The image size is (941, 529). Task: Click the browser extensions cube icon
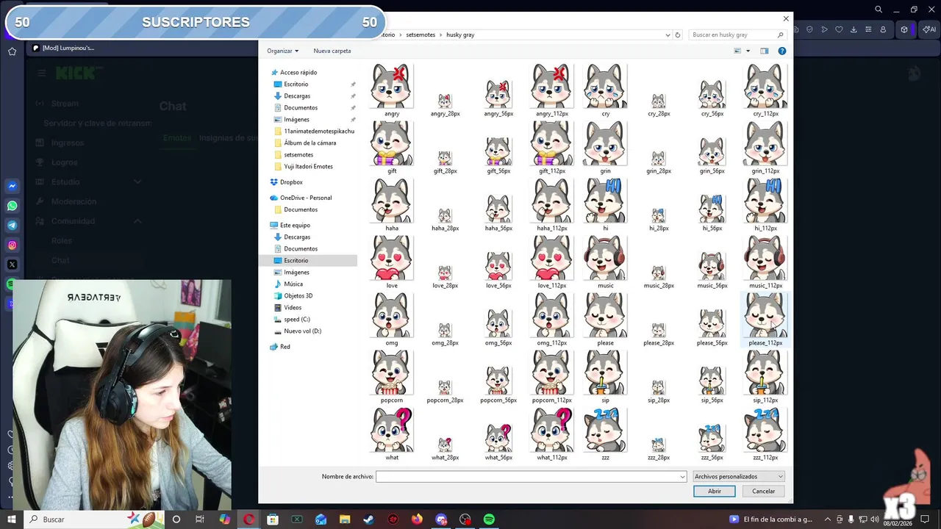904,29
